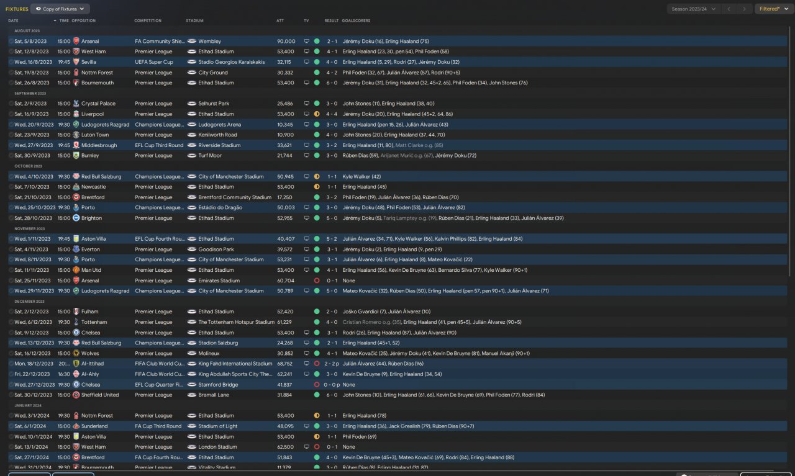Click the Al-Ahly club crest
Viewport: 795px width, 476px height.
(x=76, y=374)
